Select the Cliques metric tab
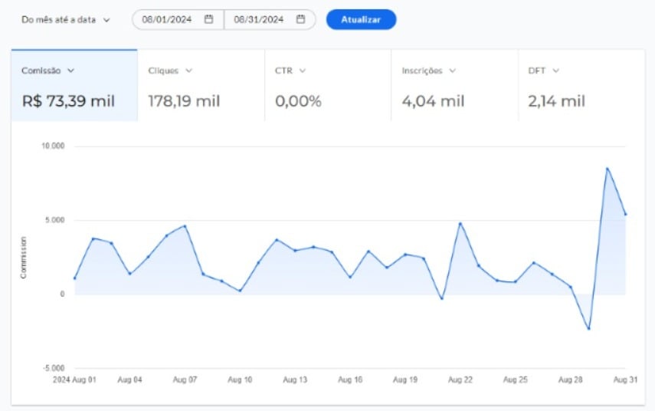 (x=201, y=86)
